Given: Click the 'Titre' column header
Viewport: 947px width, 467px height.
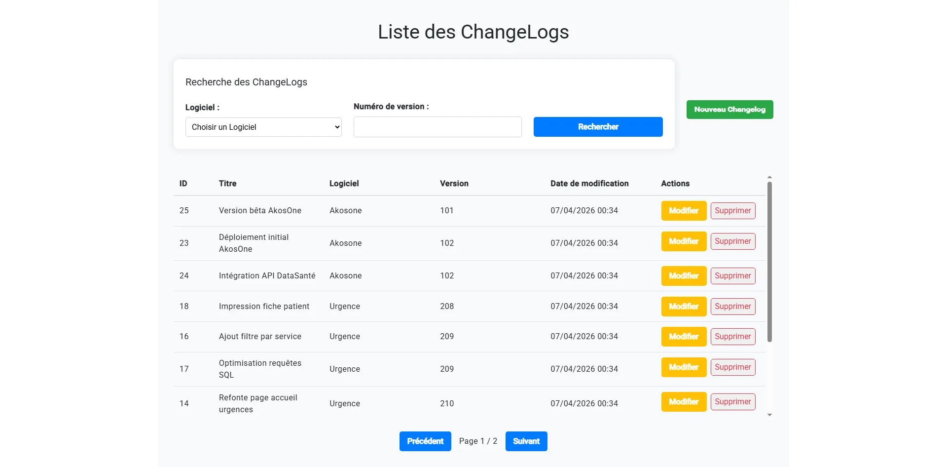Looking at the screenshot, I should 227,183.
